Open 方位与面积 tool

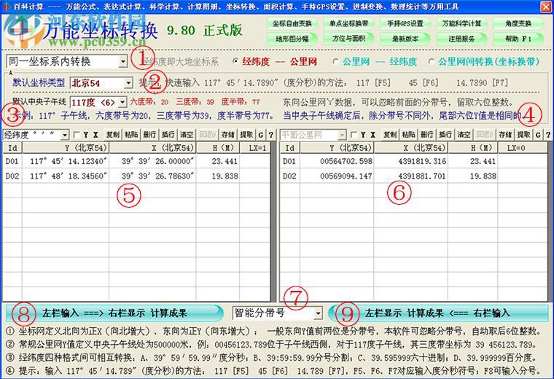[x=348, y=39]
